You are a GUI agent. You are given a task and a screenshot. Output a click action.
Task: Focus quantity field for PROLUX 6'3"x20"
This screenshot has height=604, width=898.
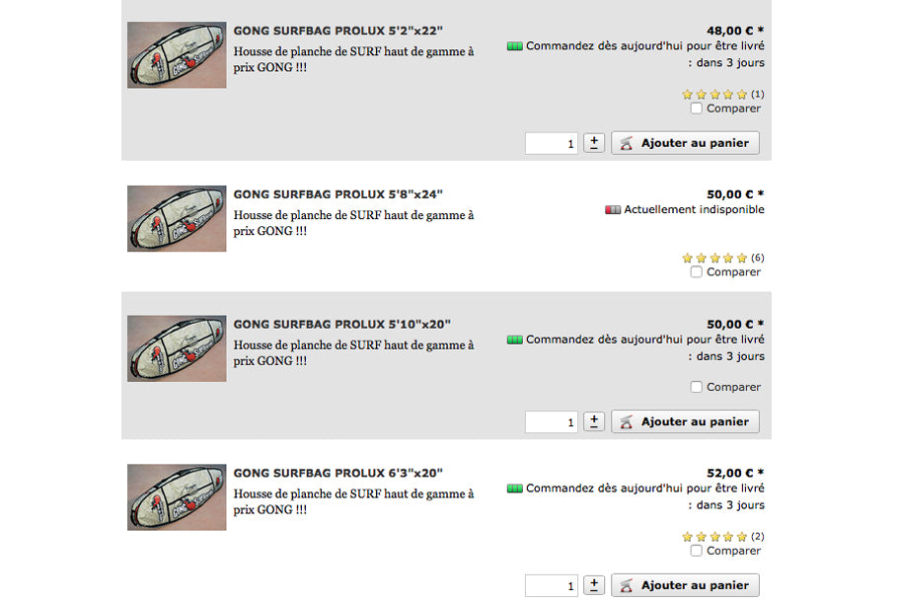pos(552,586)
